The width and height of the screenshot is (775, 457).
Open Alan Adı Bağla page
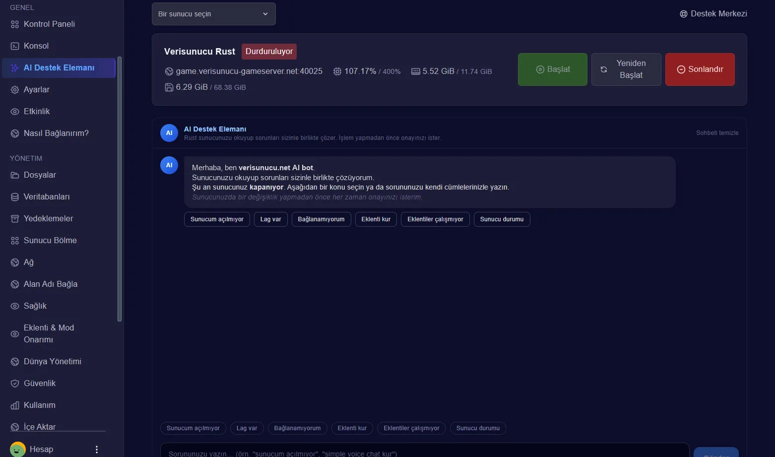click(x=59, y=284)
